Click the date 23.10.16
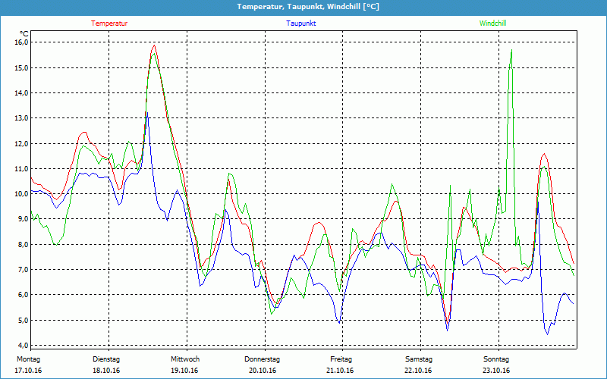Screen dimensions: 607x379 [496, 371]
